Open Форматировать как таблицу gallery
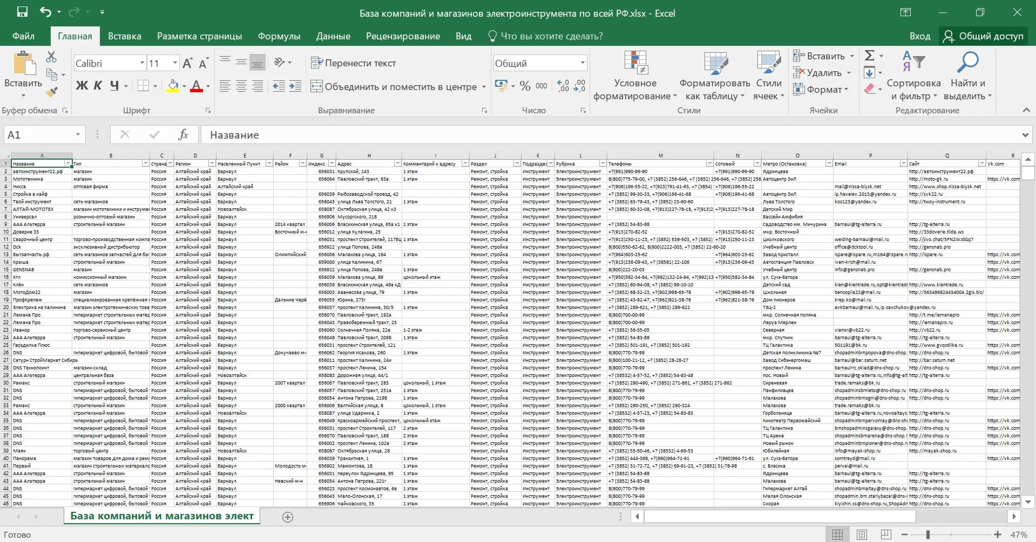1036x542 pixels. click(715, 76)
